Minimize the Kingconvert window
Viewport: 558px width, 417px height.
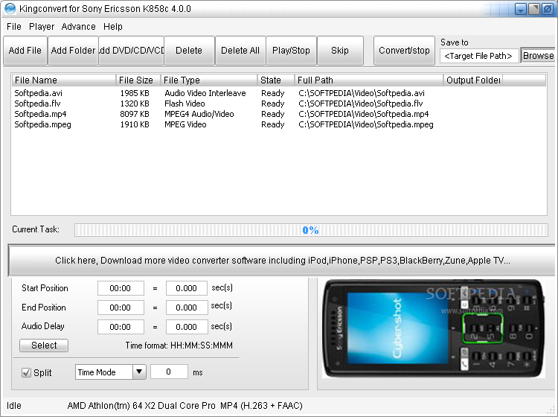click(x=521, y=9)
